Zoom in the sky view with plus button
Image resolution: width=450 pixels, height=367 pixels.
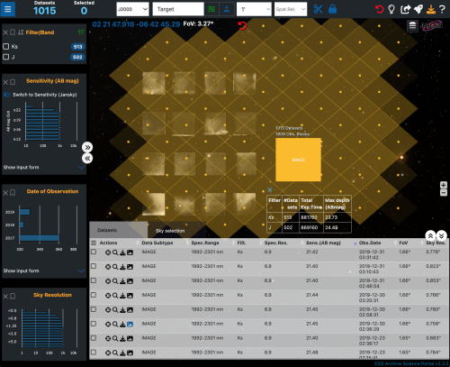click(x=444, y=185)
